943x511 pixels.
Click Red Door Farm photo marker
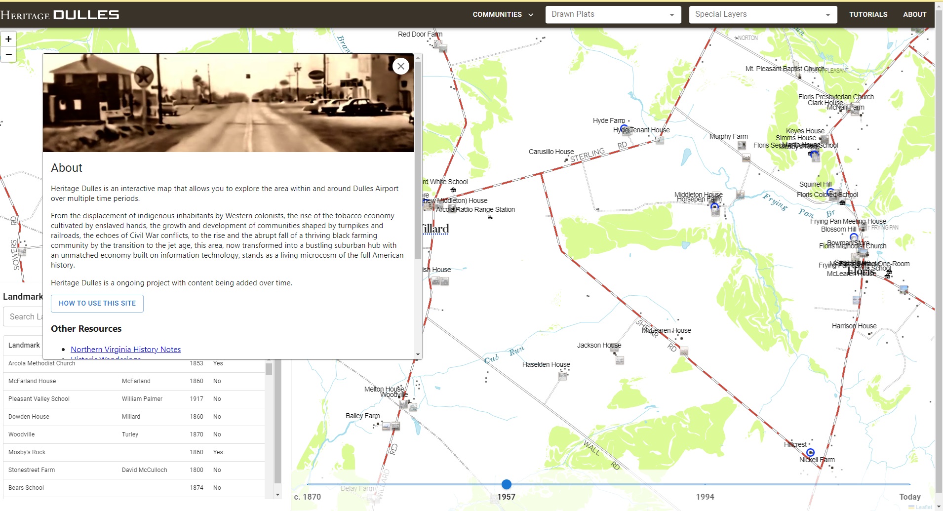(443, 48)
